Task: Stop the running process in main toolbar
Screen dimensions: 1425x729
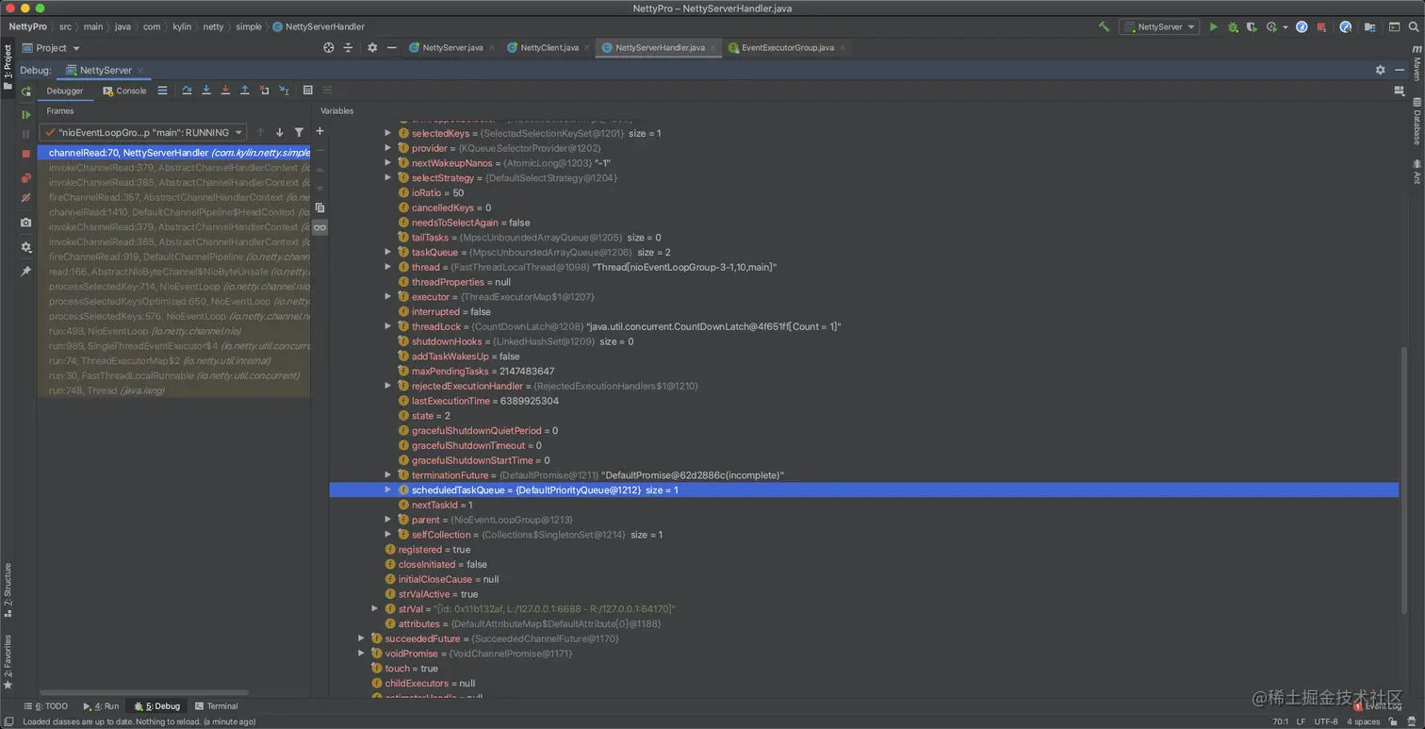Action: [1321, 26]
